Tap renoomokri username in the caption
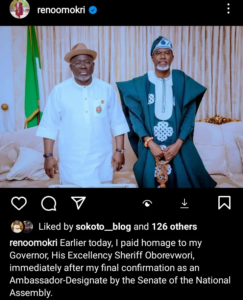 tap(34, 243)
